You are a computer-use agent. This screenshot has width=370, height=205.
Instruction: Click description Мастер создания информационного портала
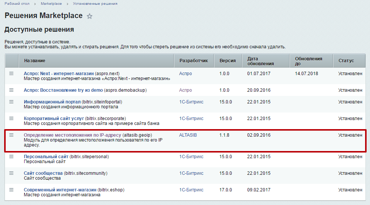point(71,107)
